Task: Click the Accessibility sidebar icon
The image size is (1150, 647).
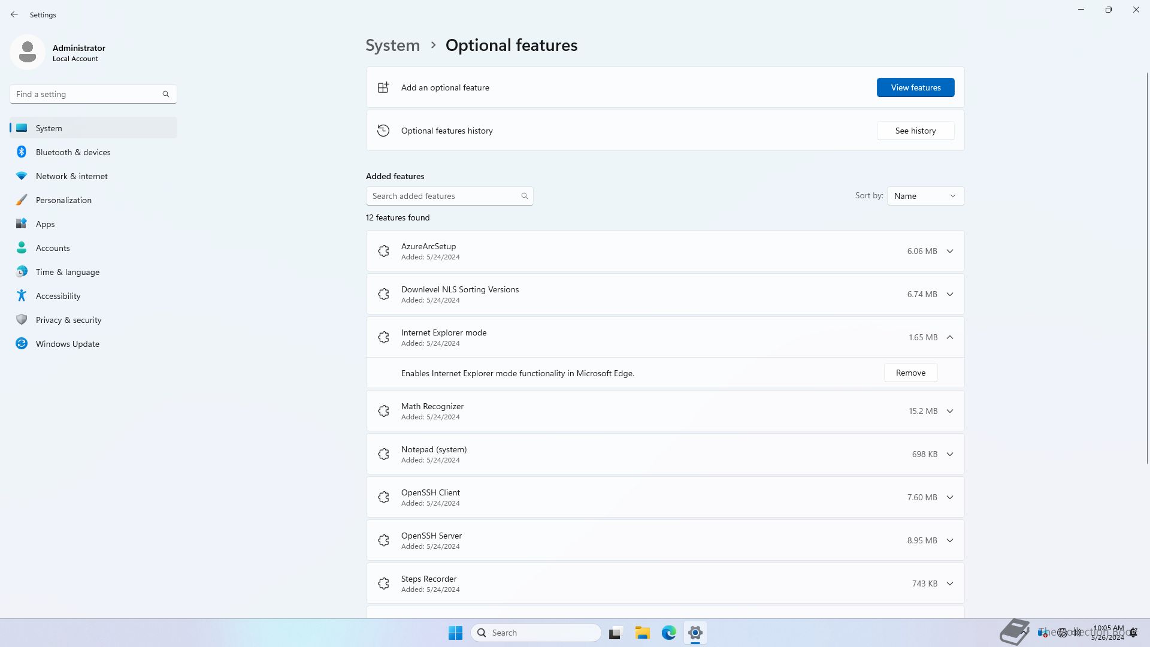Action: pyautogui.click(x=22, y=296)
